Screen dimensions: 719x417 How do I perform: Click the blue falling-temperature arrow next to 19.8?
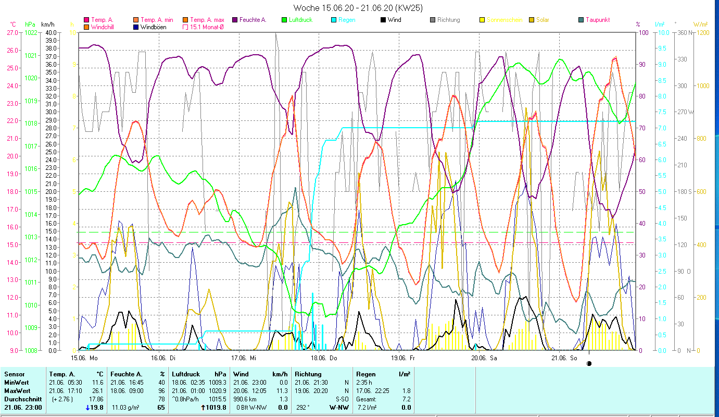pyautogui.click(x=87, y=408)
